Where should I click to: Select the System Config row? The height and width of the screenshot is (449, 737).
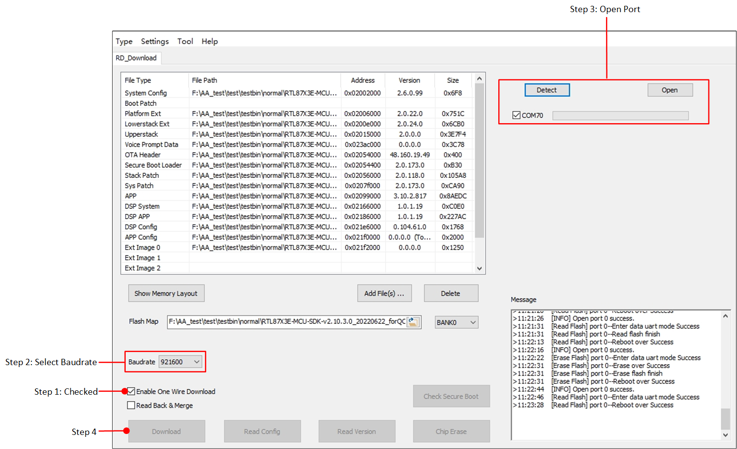(297, 93)
